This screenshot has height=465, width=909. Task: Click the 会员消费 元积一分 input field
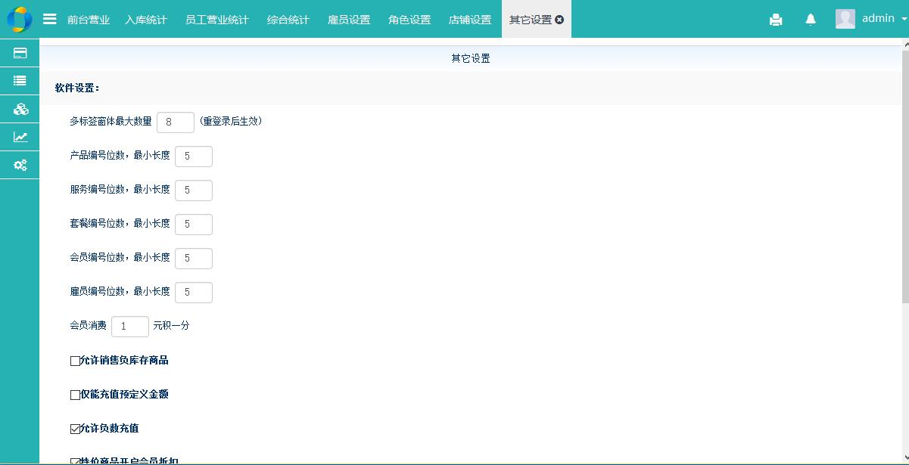click(x=130, y=327)
